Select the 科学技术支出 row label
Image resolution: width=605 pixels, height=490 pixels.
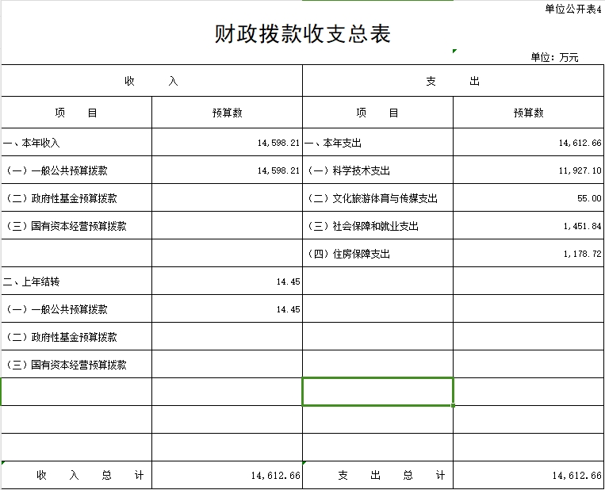pos(377,170)
